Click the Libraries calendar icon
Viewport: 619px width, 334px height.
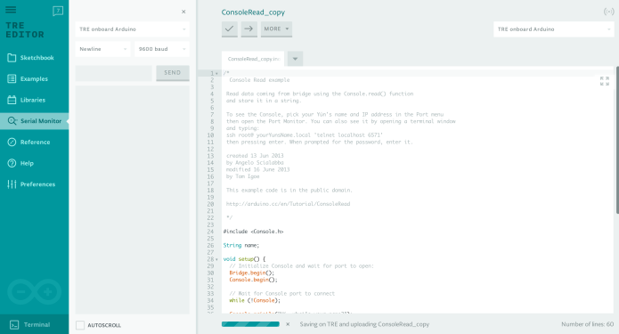click(12, 100)
